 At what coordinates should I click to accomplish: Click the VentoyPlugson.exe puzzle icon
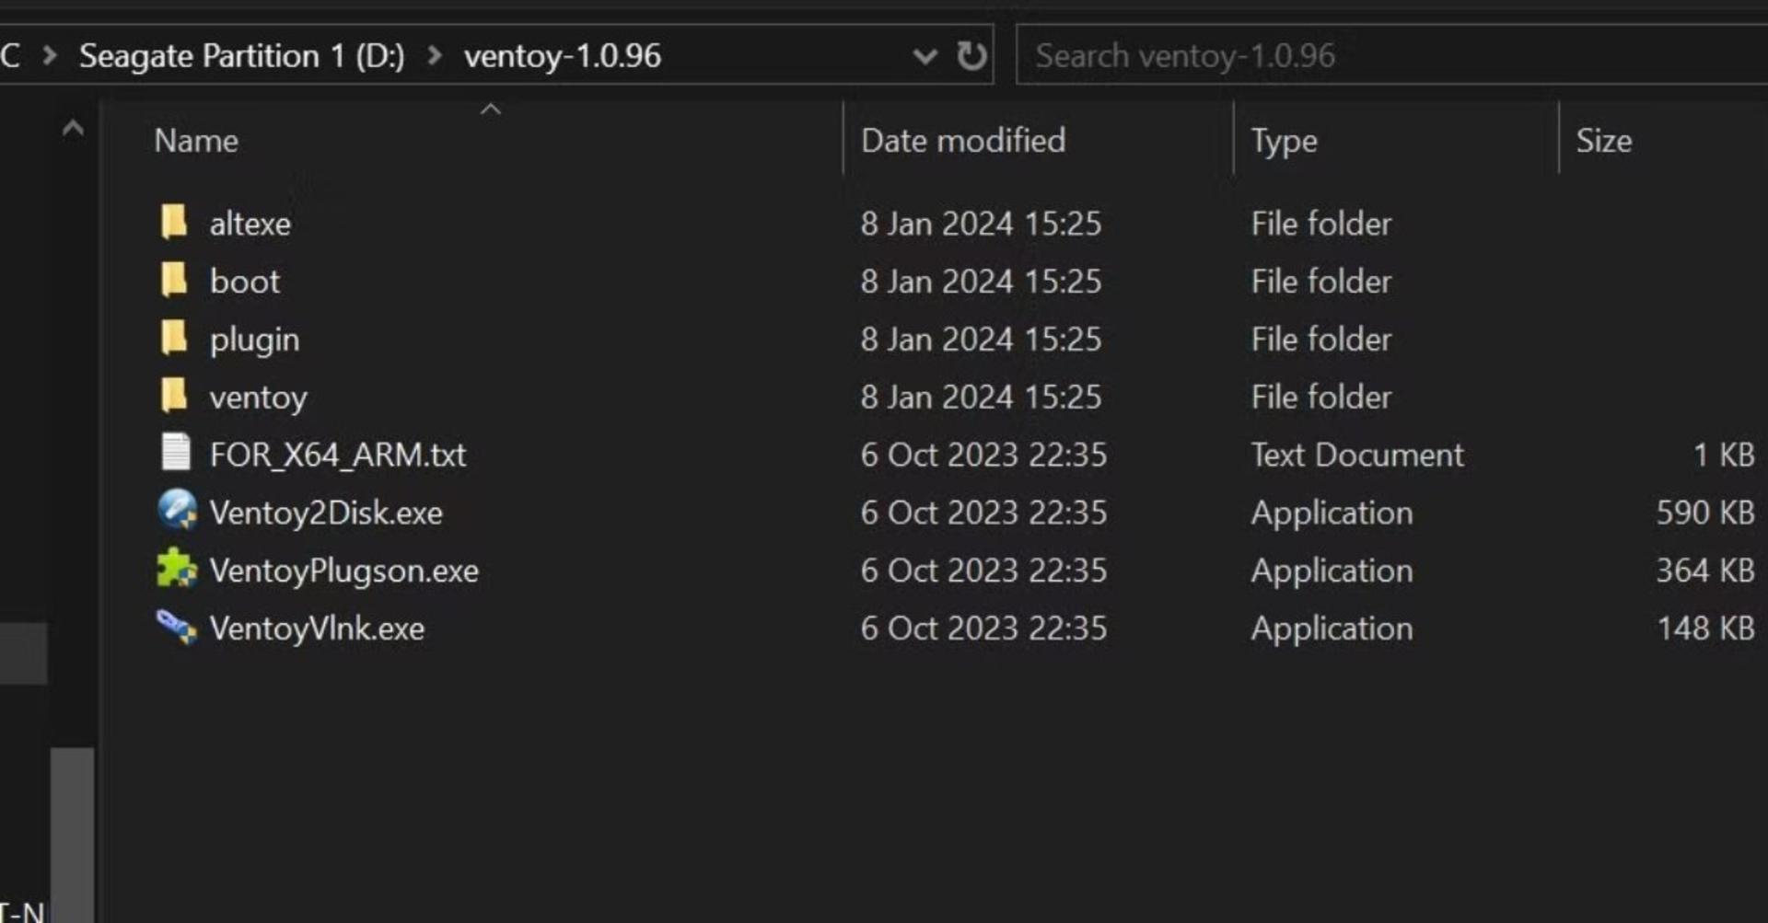(177, 569)
